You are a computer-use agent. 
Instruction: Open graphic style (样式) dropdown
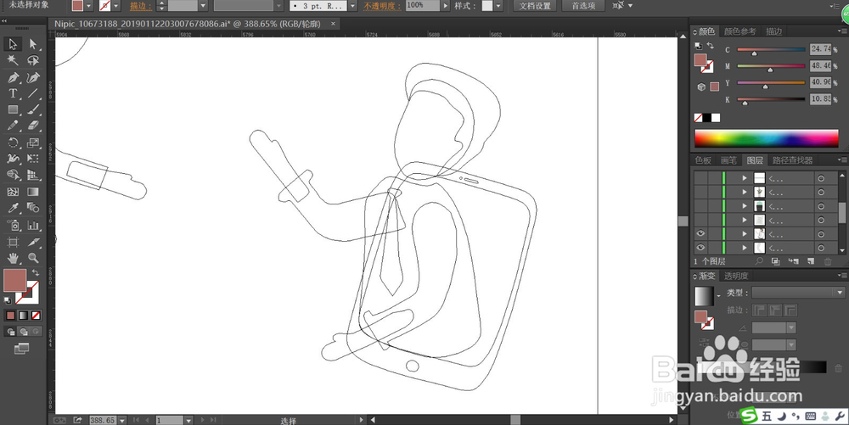pos(498,5)
